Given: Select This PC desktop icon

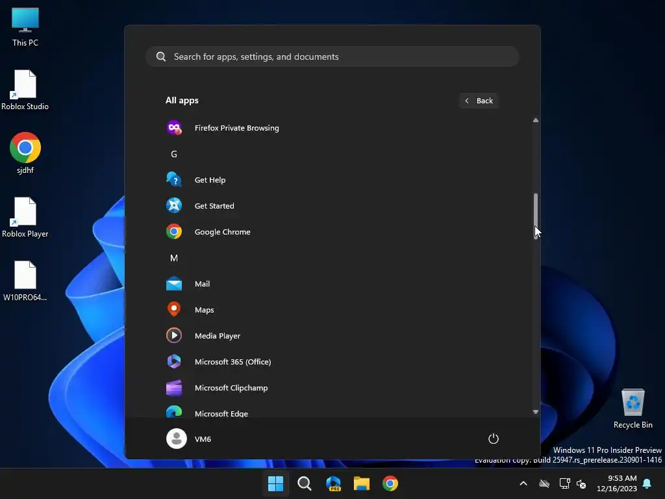Looking at the screenshot, I should click(25, 27).
